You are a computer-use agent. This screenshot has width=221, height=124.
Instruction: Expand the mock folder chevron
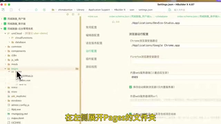(6, 64)
